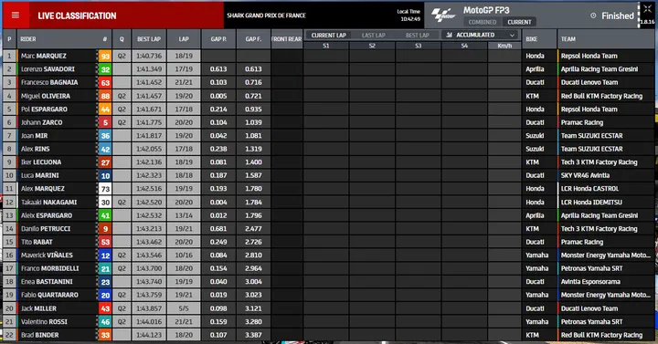The width and height of the screenshot is (658, 344).
Task: Sort by the RIDER column header
Action: point(28,39)
